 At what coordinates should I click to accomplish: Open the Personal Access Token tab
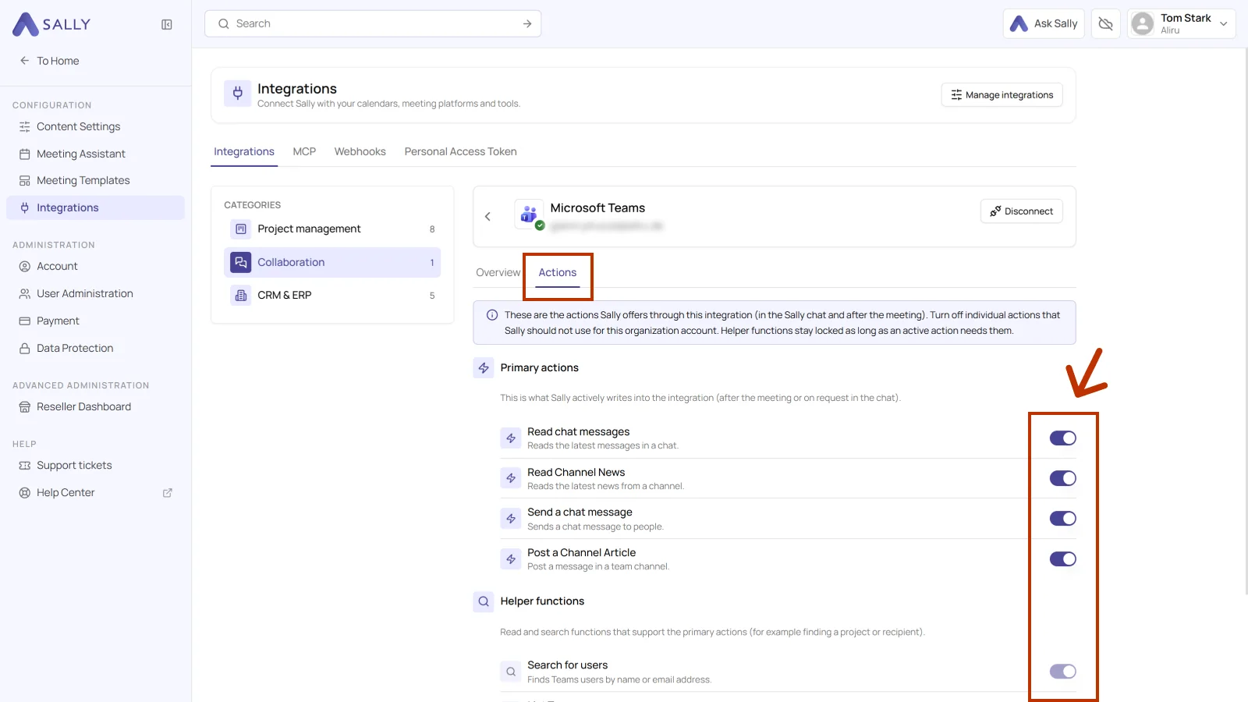tap(460, 151)
